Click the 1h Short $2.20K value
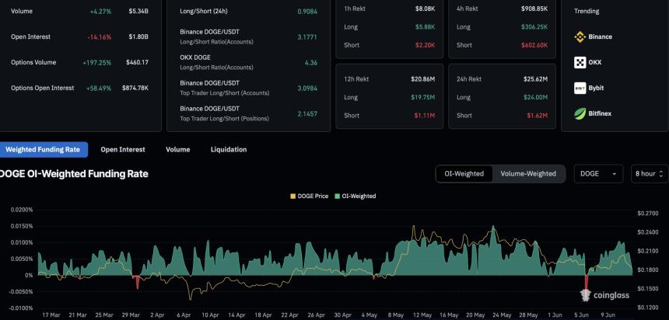Image resolution: width=669 pixels, height=320 pixels. tap(426, 45)
